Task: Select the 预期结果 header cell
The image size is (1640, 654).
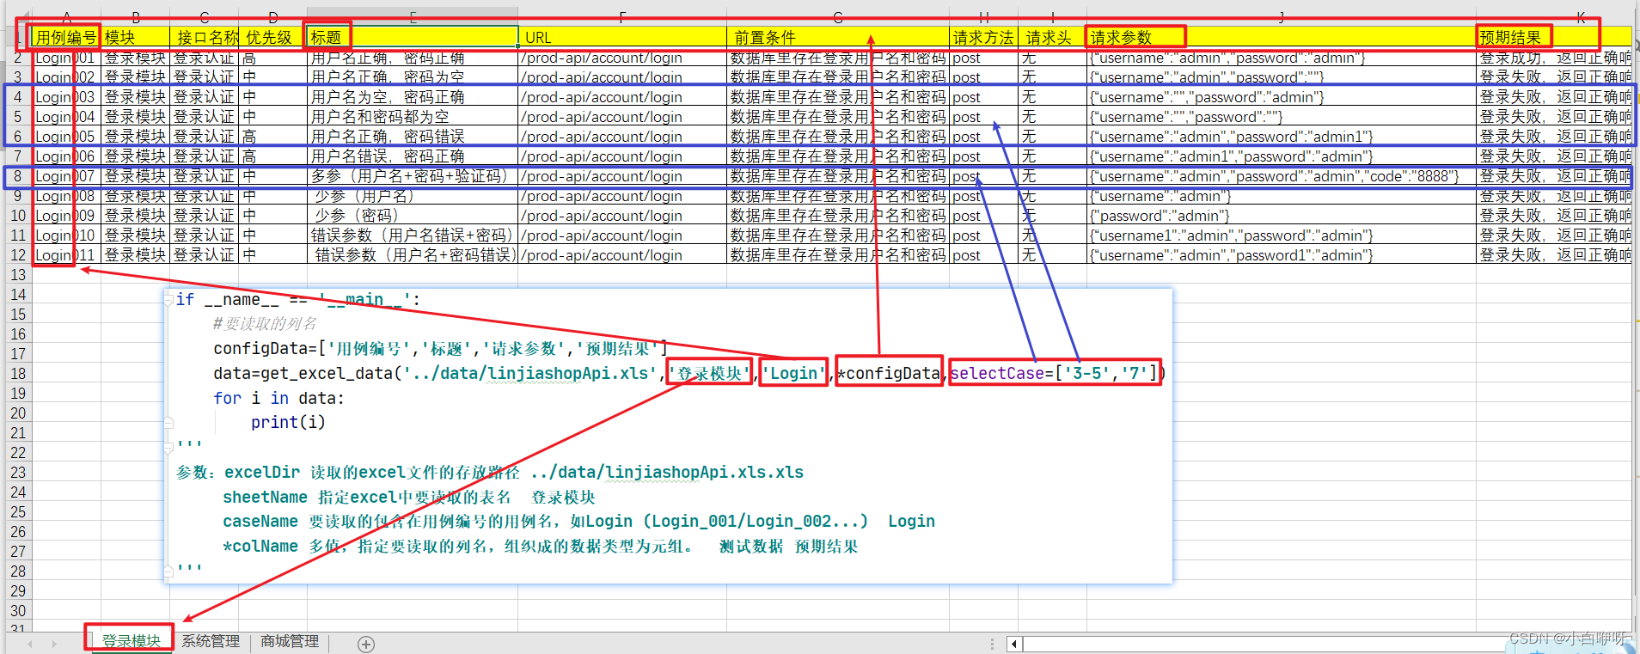Action: [1553, 37]
